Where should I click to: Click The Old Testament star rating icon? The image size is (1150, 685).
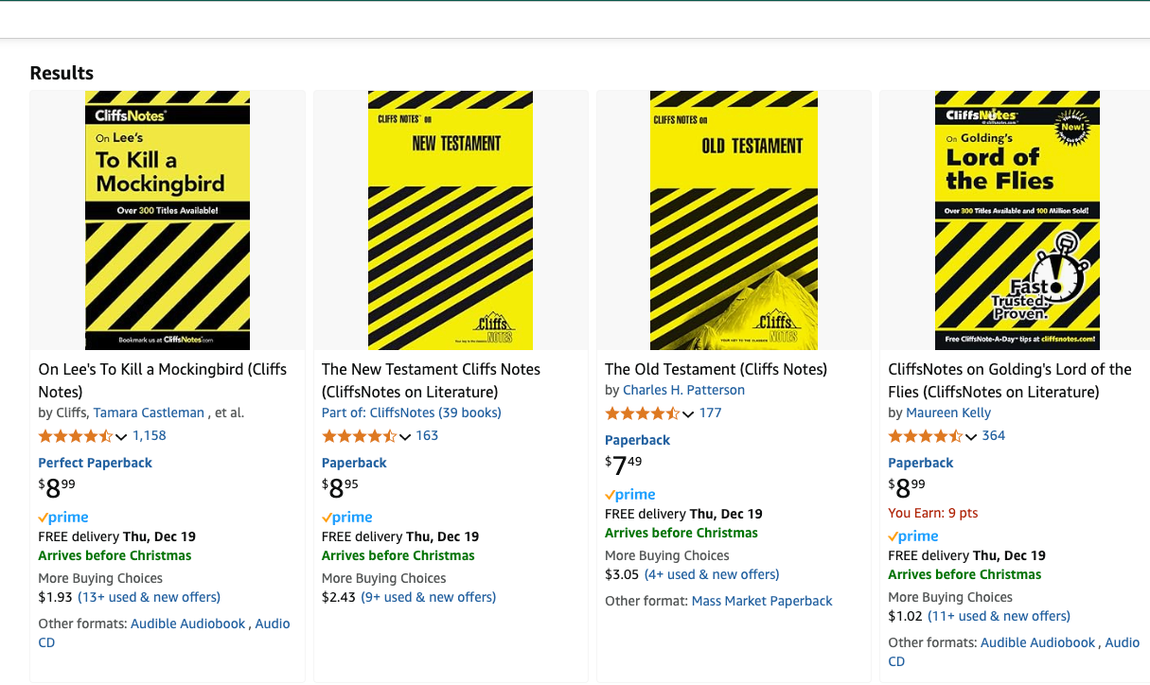pos(643,413)
